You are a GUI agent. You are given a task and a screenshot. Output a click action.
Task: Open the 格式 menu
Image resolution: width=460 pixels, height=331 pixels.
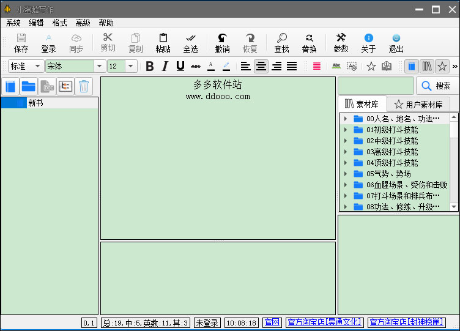59,23
